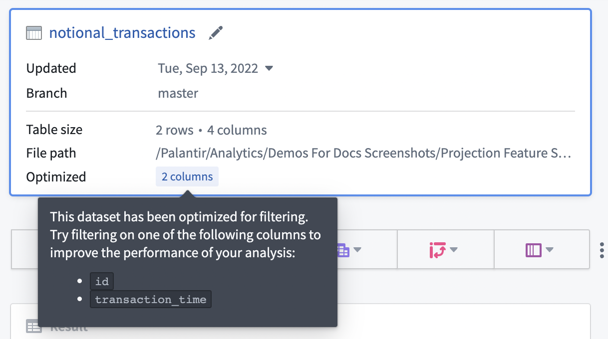This screenshot has width=608, height=339.
Task: Click the "2 columns" optimized badge
Action: (x=187, y=176)
